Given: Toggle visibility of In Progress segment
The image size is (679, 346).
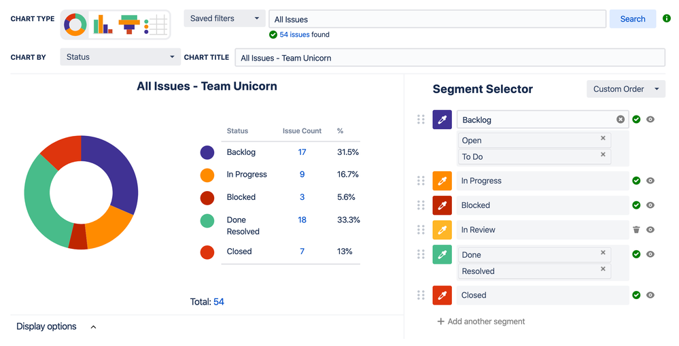Looking at the screenshot, I should point(650,181).
